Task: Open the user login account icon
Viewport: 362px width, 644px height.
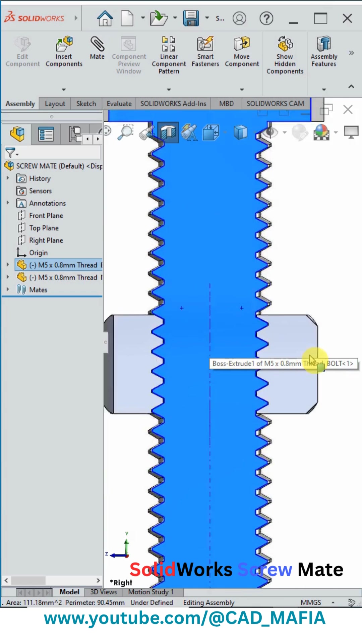Action: pos(239,18)
